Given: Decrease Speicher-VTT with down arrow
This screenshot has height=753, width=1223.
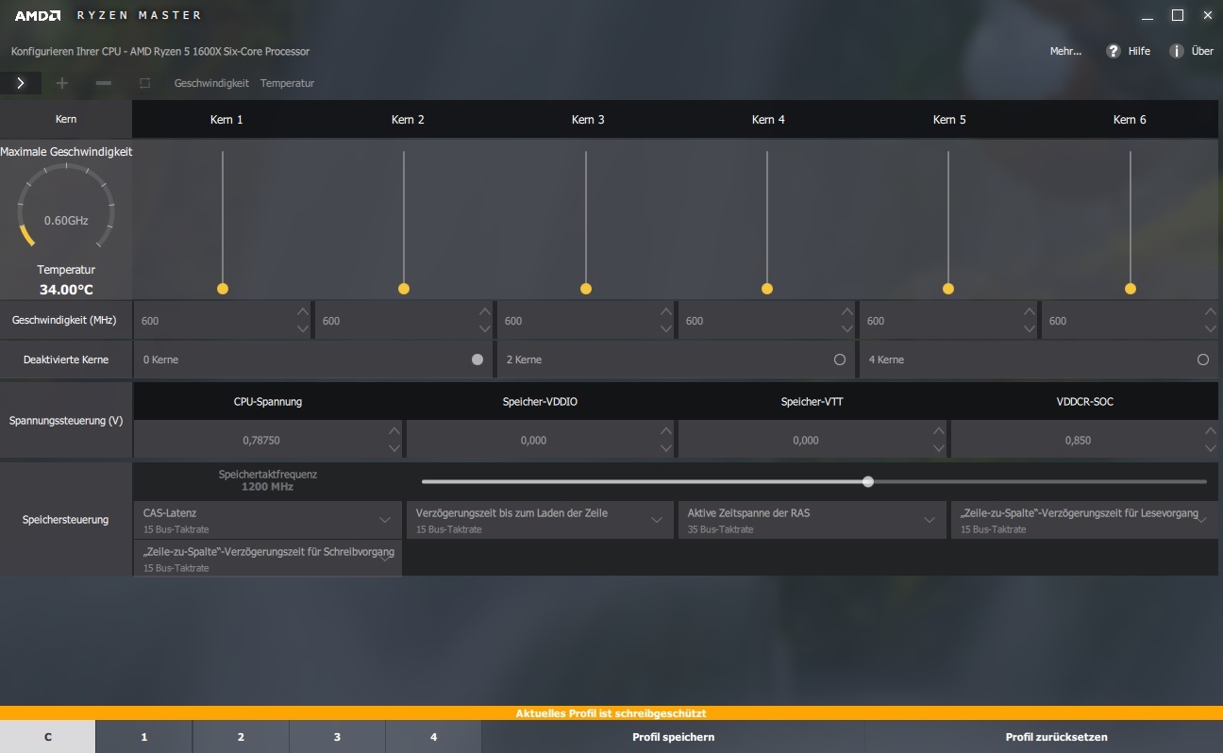Looking at the screenshot, I should coord(938,448).
